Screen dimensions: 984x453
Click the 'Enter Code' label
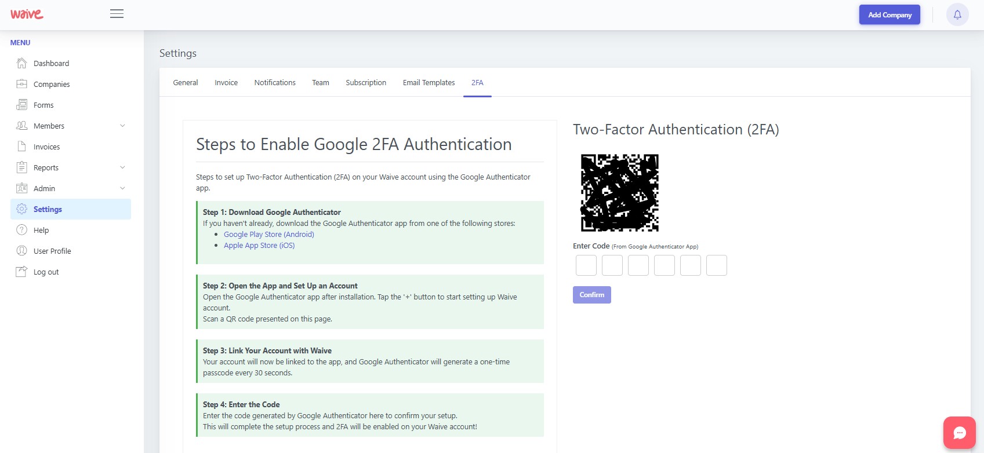591,246
